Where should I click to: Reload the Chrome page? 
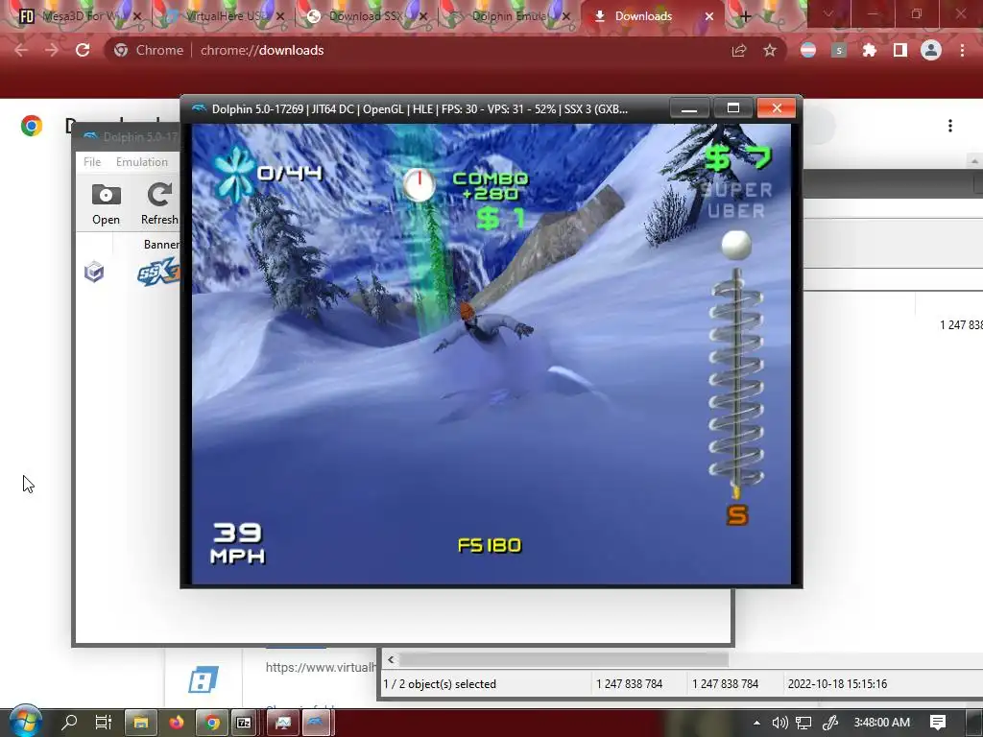pos(83,50)
